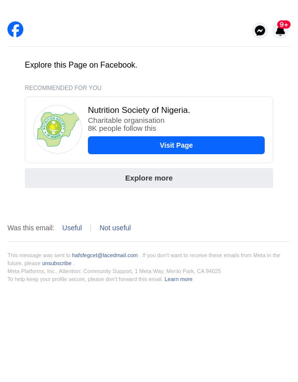Screen dimensions: 298x382
Task: Click the RECOMMENDED FOR YOU label
Action: [x=63, y=88]
